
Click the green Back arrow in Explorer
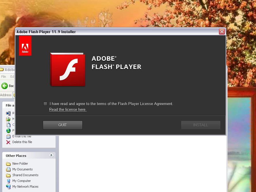pos(5,85)
